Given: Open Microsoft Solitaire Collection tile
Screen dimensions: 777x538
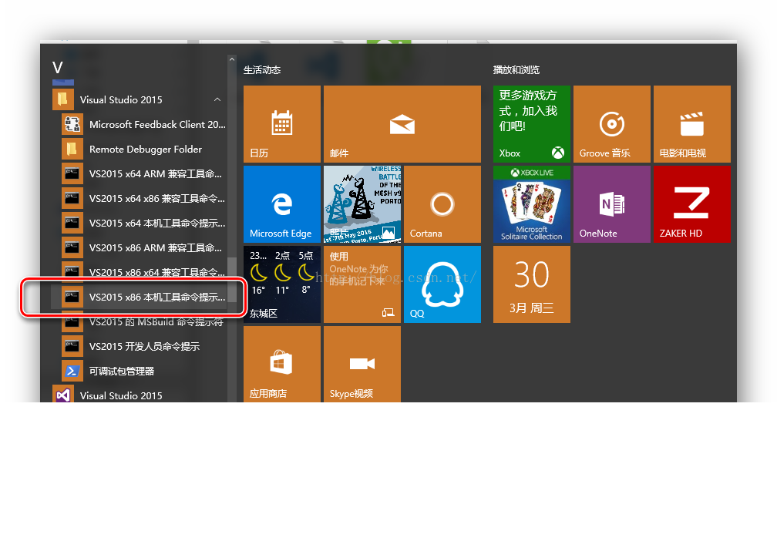Looking at the screenshot, I should tap(532, 204).
